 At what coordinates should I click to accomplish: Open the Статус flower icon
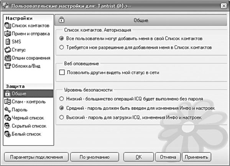click(x=8, y=50)
